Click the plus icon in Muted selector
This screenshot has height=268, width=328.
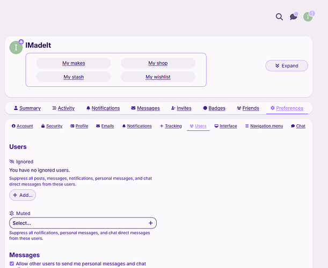pyautogui.click(x=151, y=223)
